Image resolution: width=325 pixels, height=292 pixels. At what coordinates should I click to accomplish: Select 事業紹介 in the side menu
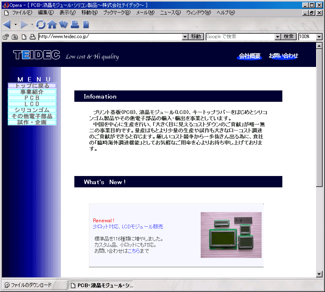pos(32,92)
